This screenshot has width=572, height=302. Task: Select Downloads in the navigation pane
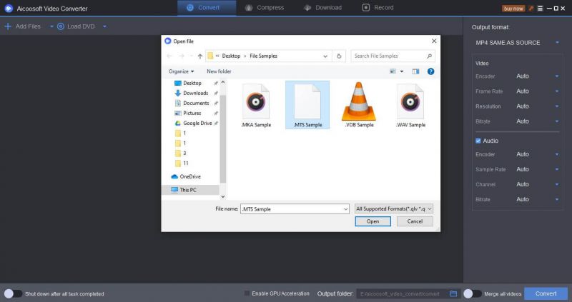195,93
